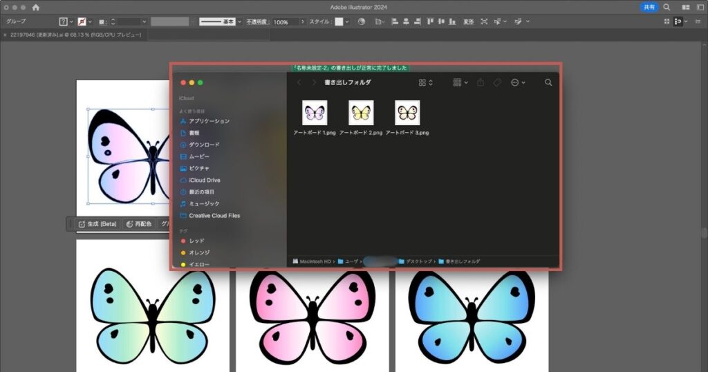Open the recolor artwork globe icon

(x=361, y=22)
